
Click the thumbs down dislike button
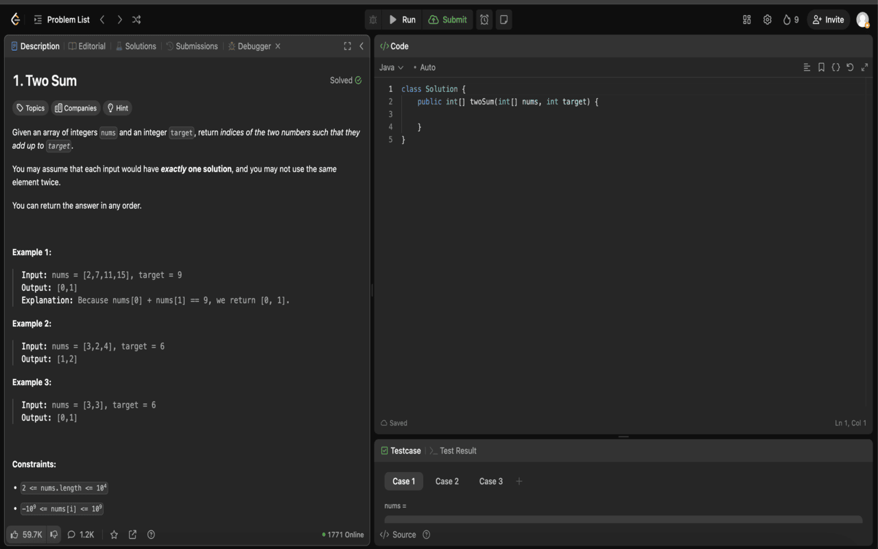click(x=54, y=535)
